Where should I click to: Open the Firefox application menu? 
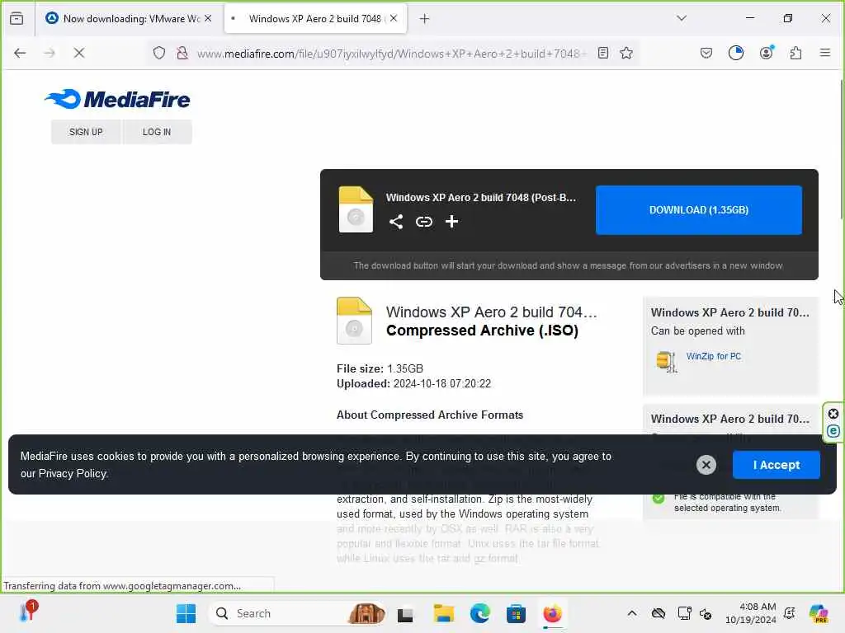(x=825, y=53)
